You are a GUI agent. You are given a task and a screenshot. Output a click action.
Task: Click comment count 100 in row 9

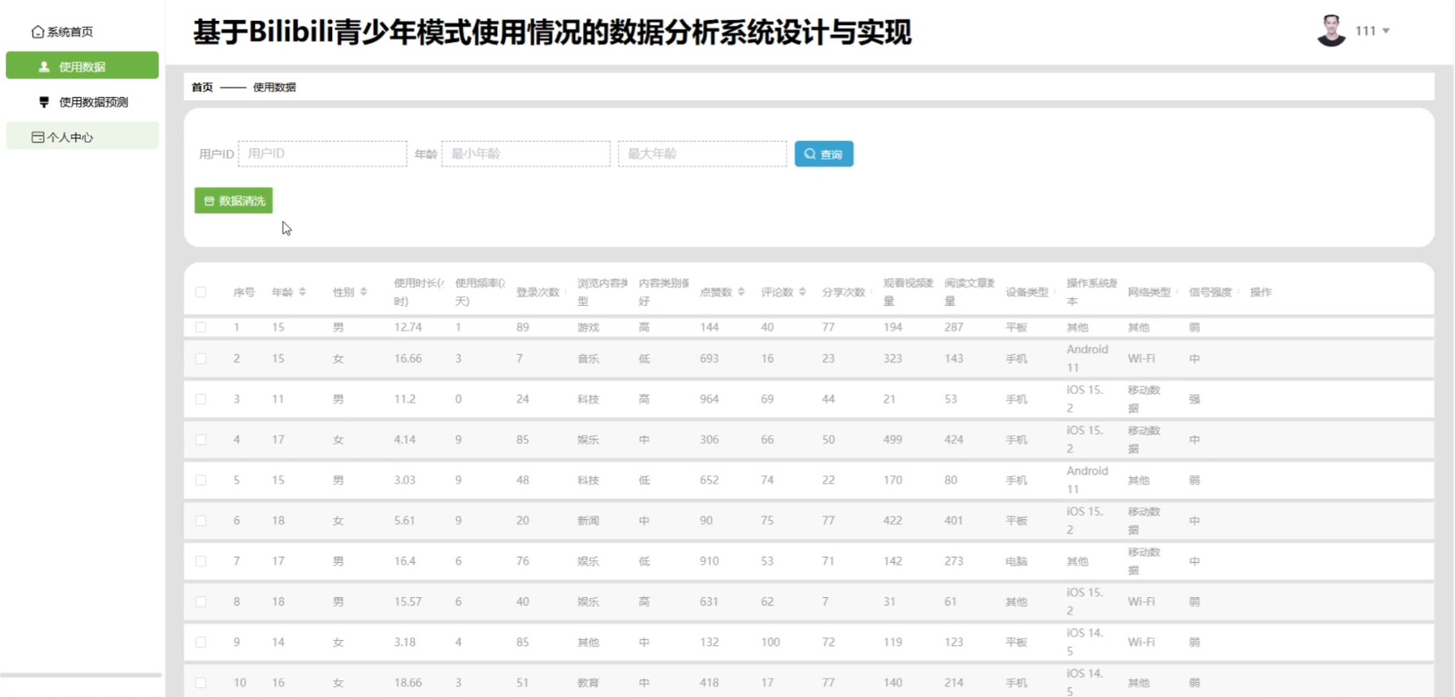[770, 642]
